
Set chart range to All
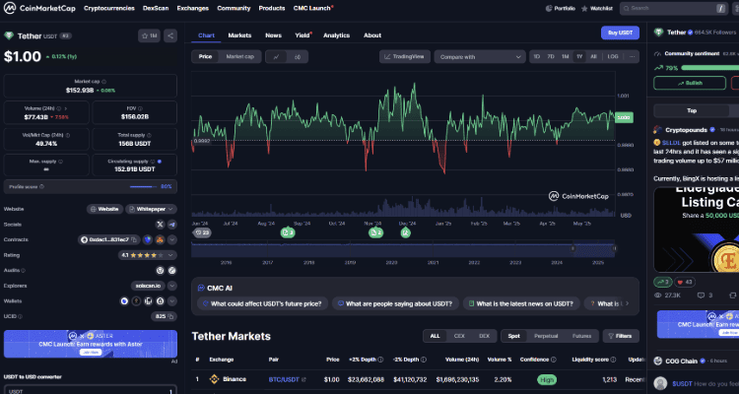click(593, 56)
